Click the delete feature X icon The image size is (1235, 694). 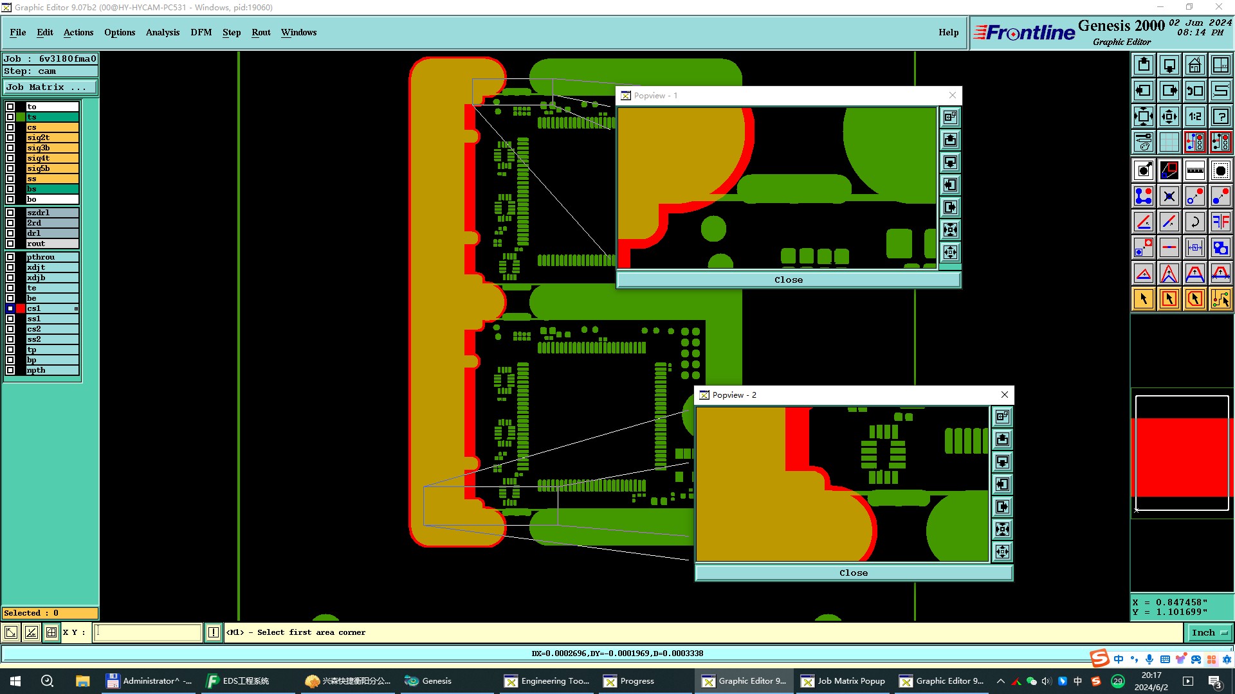point(1169,196)
